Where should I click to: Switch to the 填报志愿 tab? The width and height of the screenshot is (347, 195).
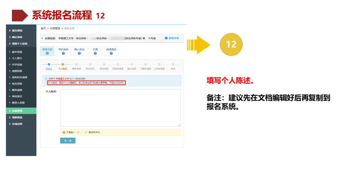pos(48,51)
